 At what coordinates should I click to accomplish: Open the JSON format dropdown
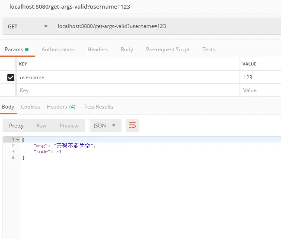click(105, 125)
